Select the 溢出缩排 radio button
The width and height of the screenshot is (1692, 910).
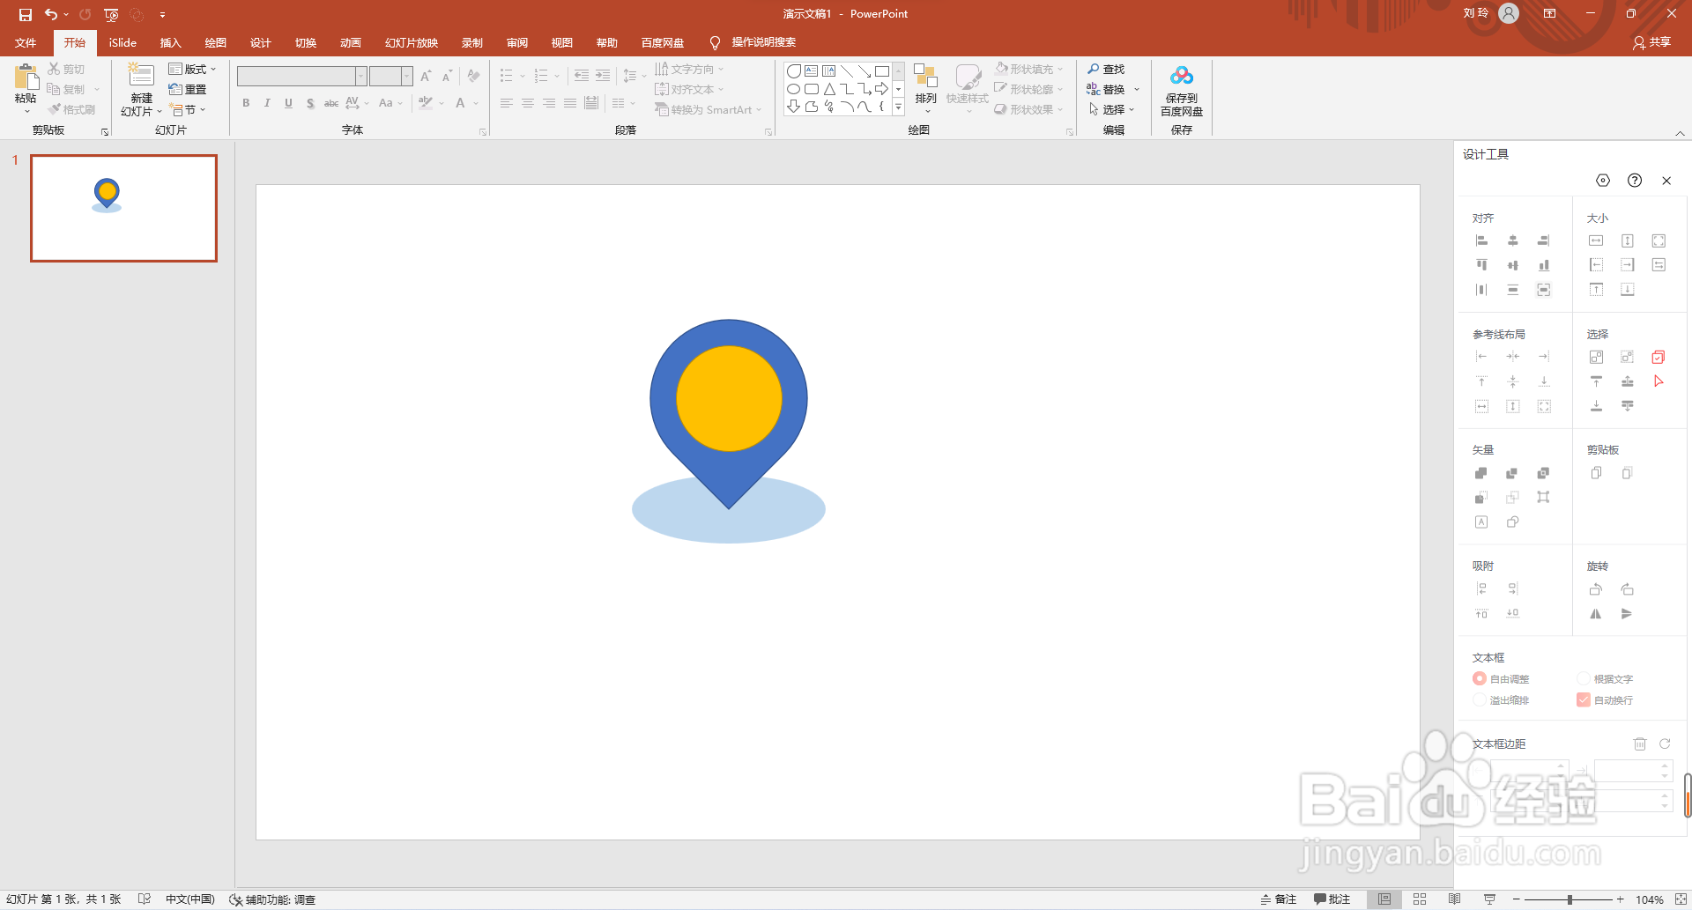point(1480,699)
